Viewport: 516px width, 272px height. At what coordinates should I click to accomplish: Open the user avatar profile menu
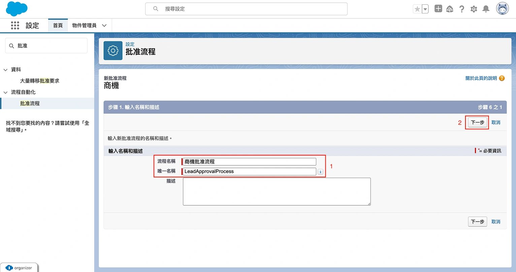pos(502,9)
